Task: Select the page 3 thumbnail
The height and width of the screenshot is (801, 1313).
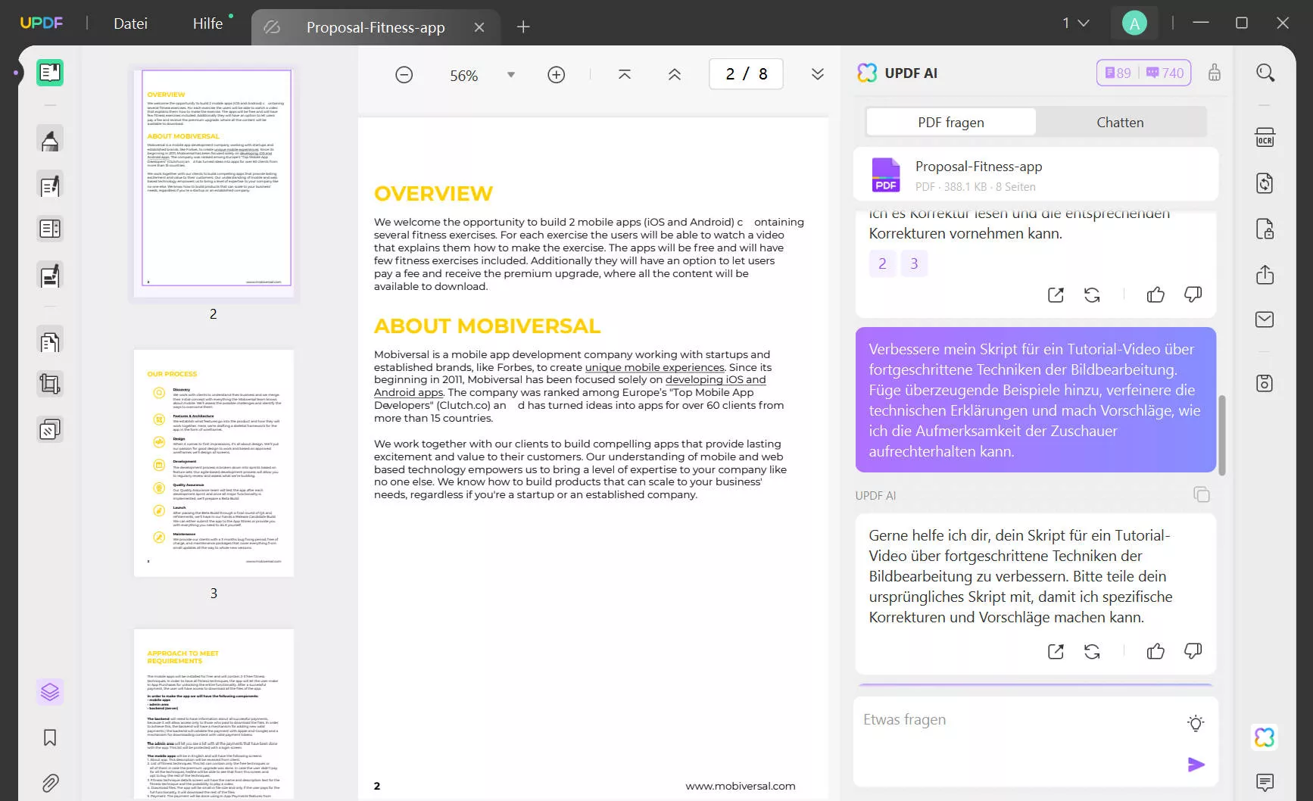Action: click(x=214, y=463)
